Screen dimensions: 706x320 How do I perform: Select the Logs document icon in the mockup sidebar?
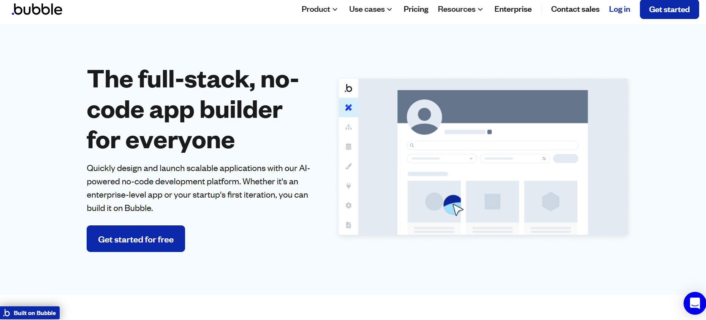point(348,225)
